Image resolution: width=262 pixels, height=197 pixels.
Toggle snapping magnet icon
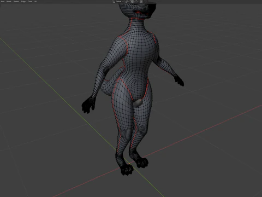(x=132, y=2)
